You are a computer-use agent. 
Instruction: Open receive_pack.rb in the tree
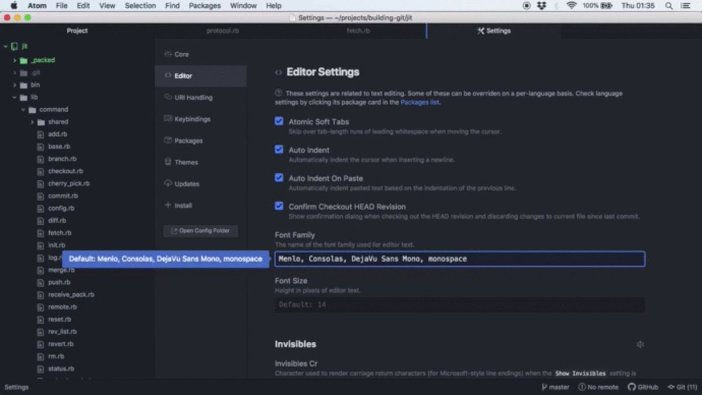click(71, 295)
